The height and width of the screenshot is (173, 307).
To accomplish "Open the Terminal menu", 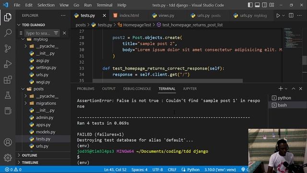I will click(105, 5).
